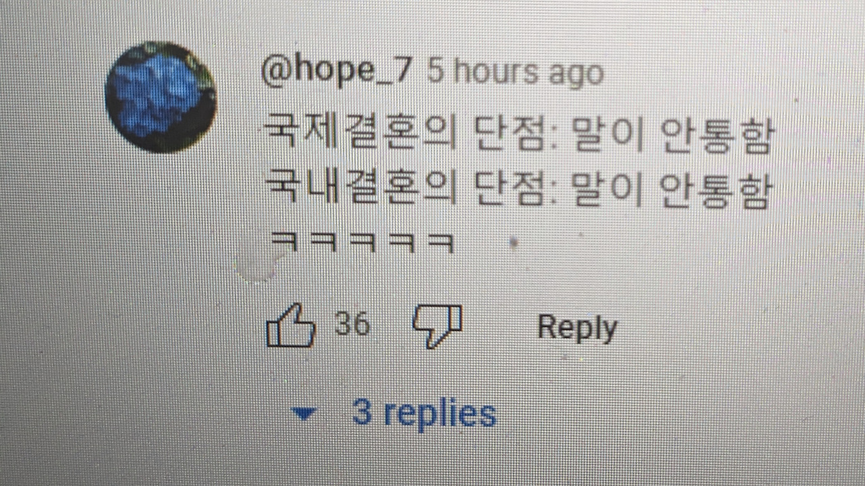The width and height of the screenshot is (865, 486).
Task: Expand the 3 replies thread
Action: pyautogui.click(x=393, y=412)
